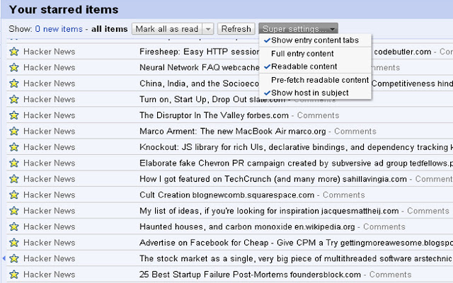
Task: Open Comments for The Disruptor In The Valley
Action: [x=318, y=115]
